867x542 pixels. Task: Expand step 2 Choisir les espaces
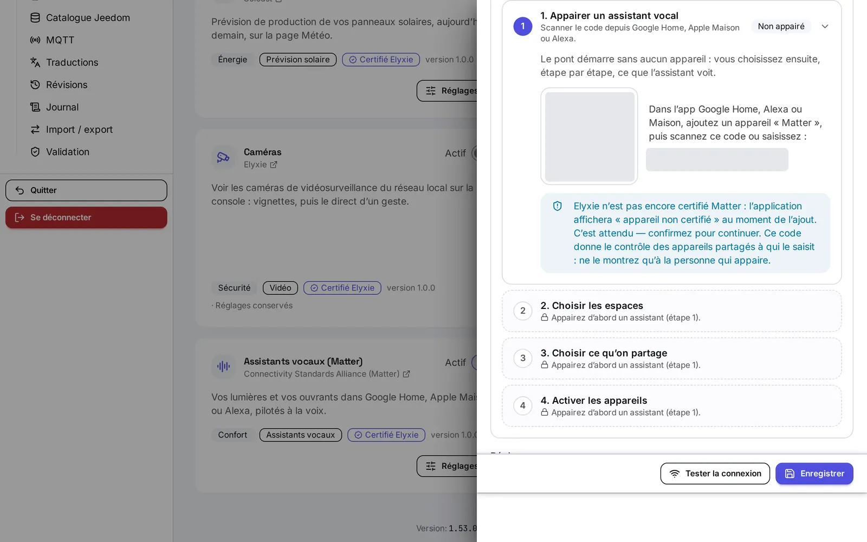click(x=672, y=311)
